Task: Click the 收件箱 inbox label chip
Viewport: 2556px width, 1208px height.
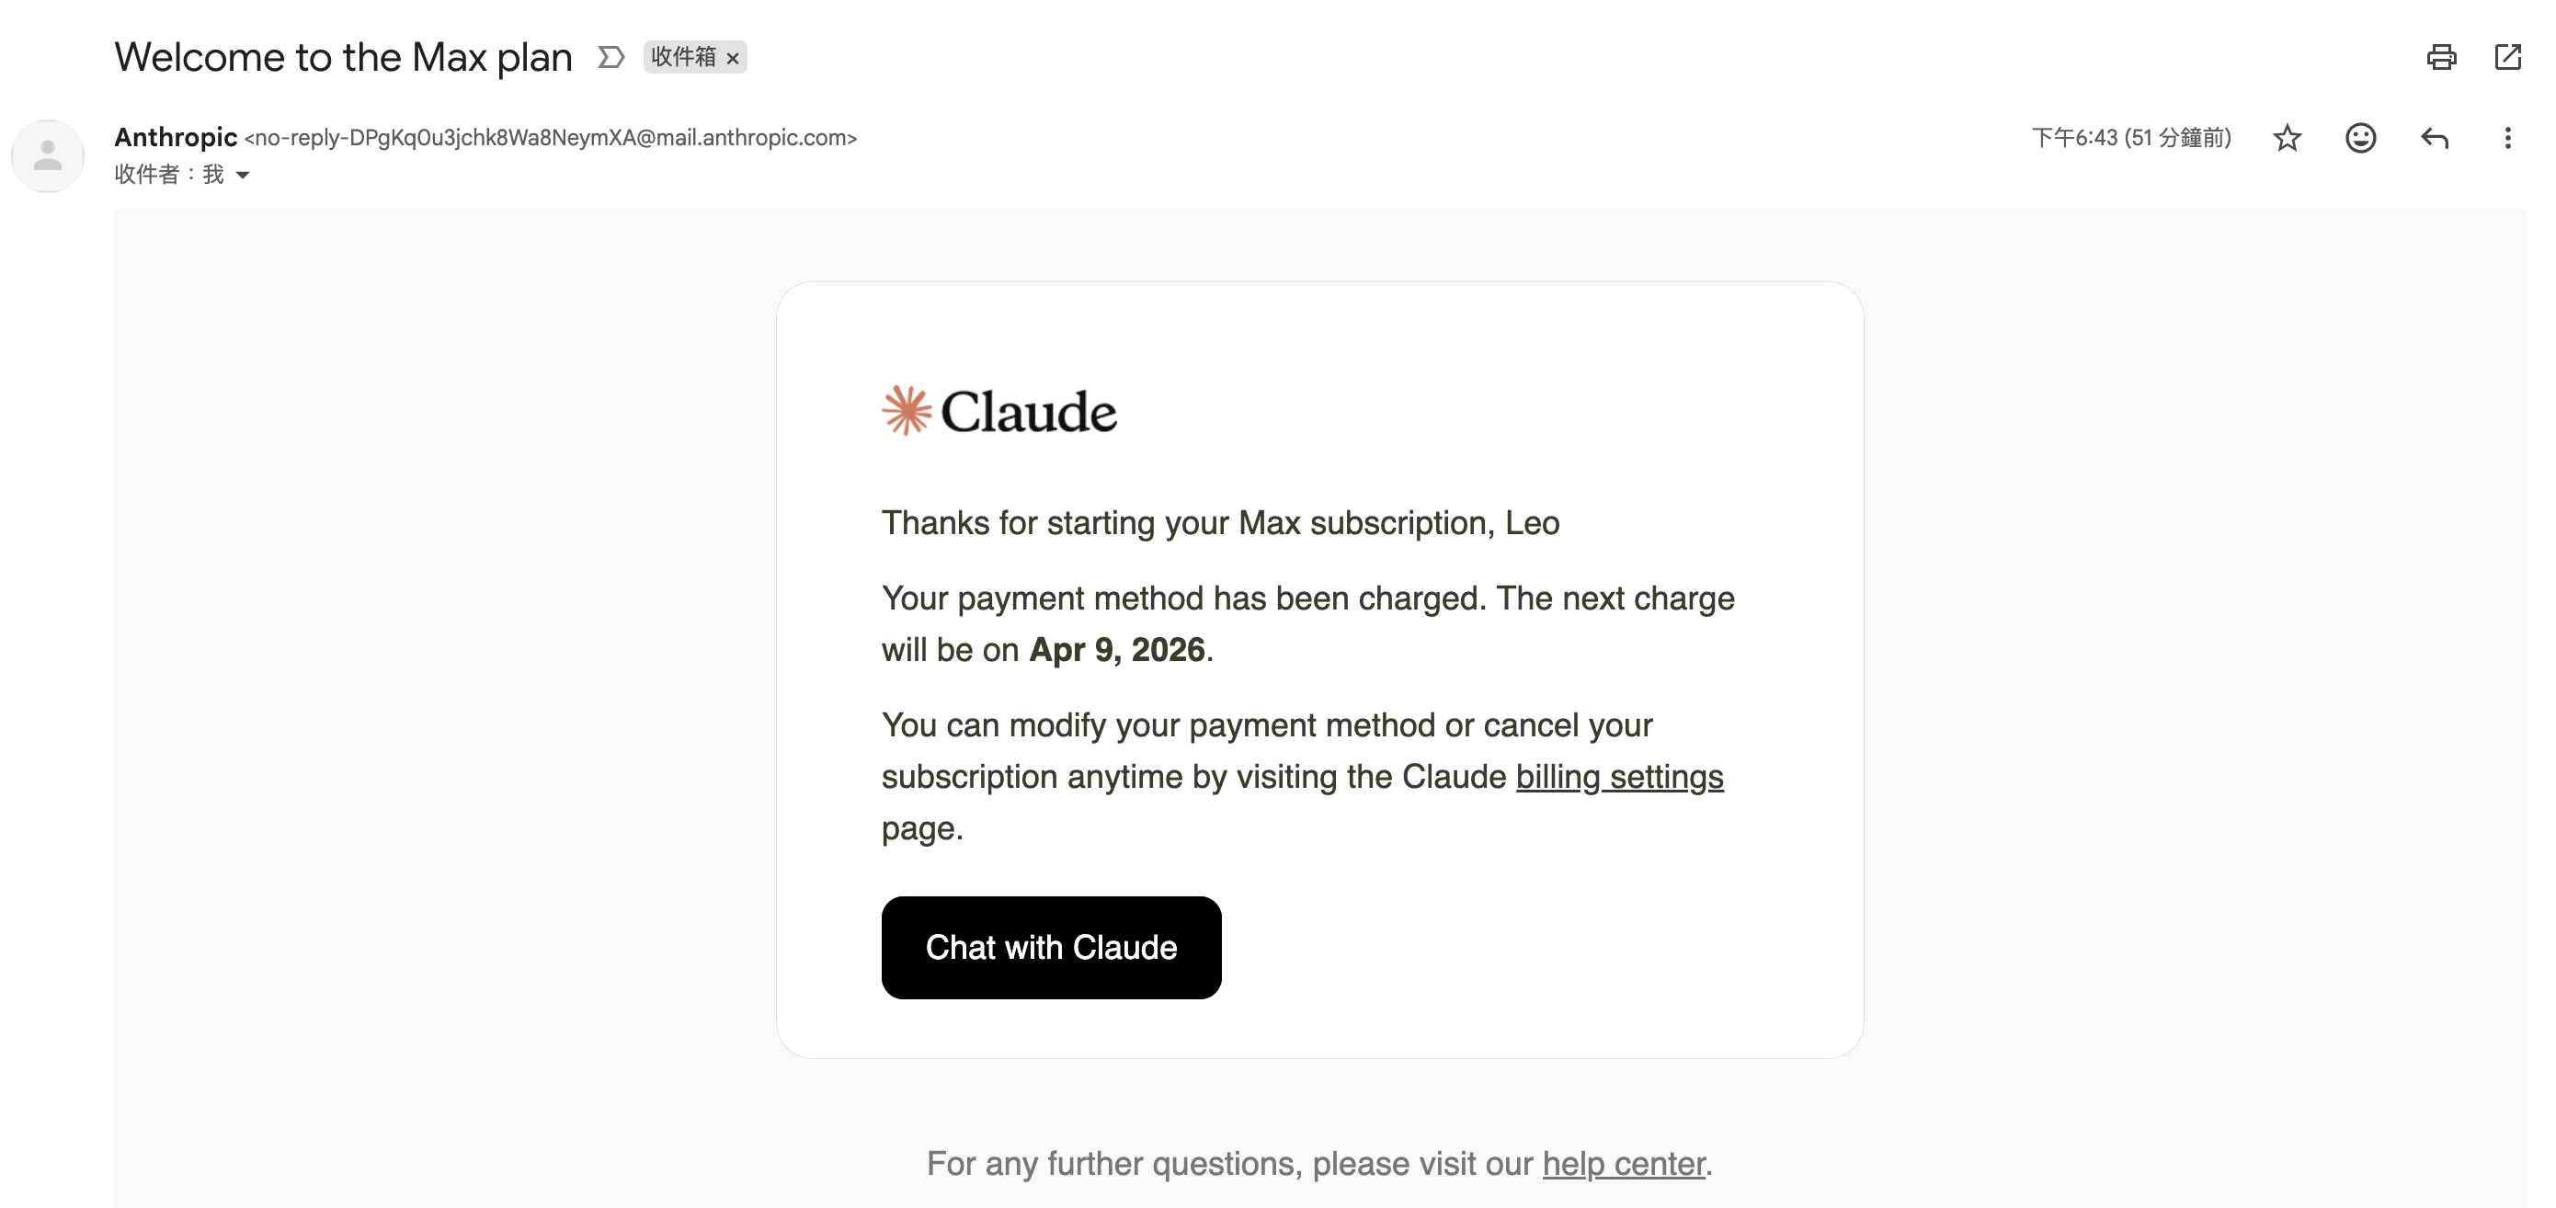Action: pyautogui.click(x=682, y=58)
